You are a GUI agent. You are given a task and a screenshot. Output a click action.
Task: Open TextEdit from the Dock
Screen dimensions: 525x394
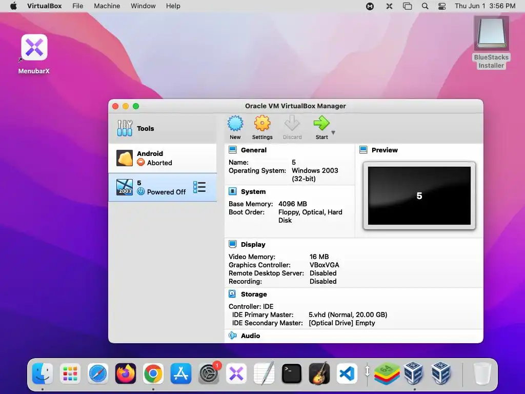264,373
